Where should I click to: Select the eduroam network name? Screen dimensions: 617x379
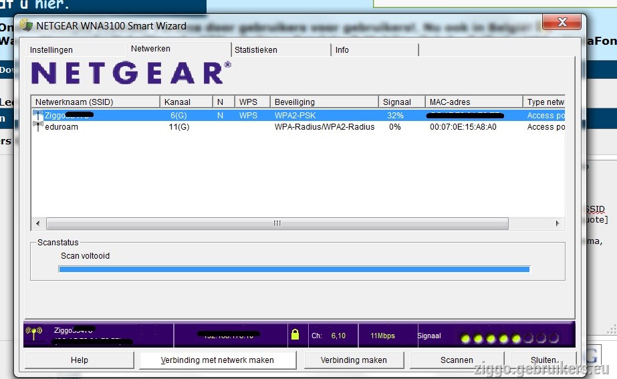61,127
